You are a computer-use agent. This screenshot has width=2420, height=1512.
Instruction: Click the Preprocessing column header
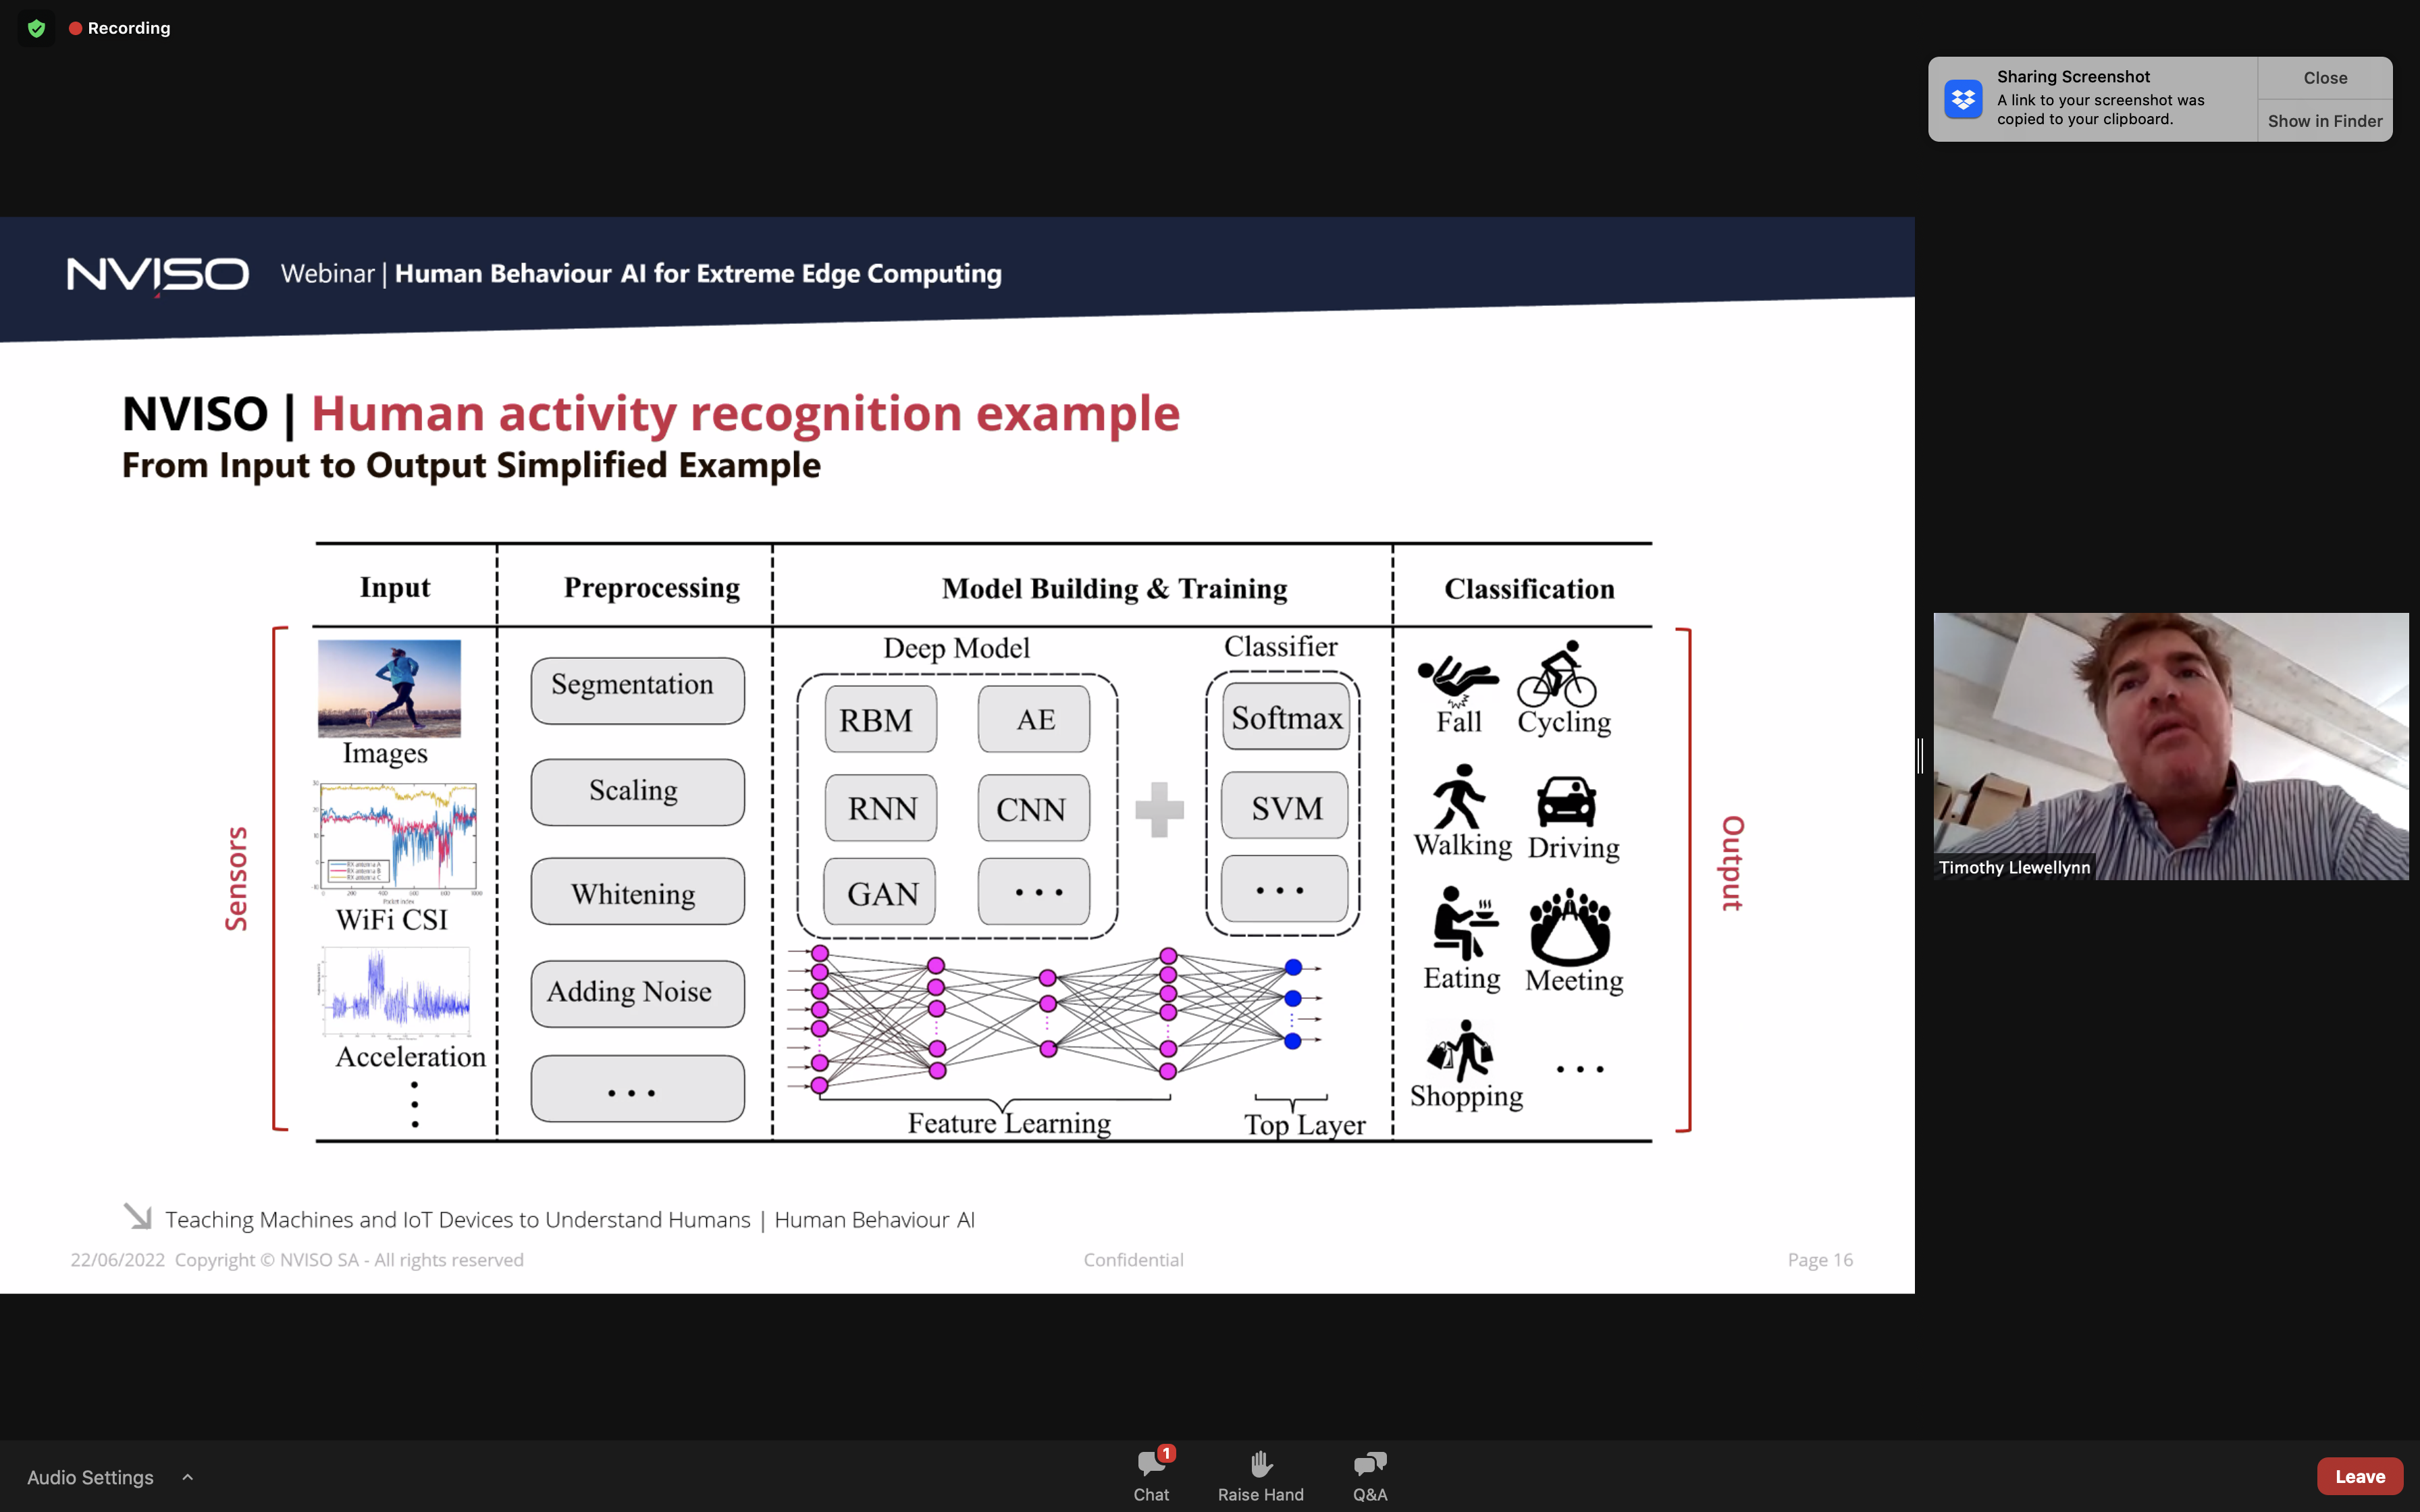point(652,588)
